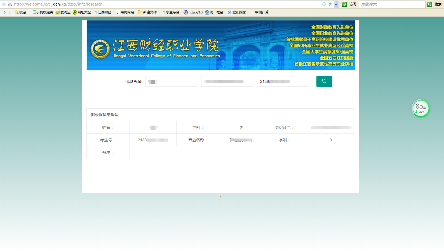Open the 党和国家 bookmark

(237, 12)
